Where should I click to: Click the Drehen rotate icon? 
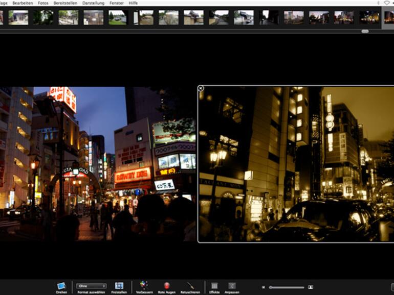61,286
